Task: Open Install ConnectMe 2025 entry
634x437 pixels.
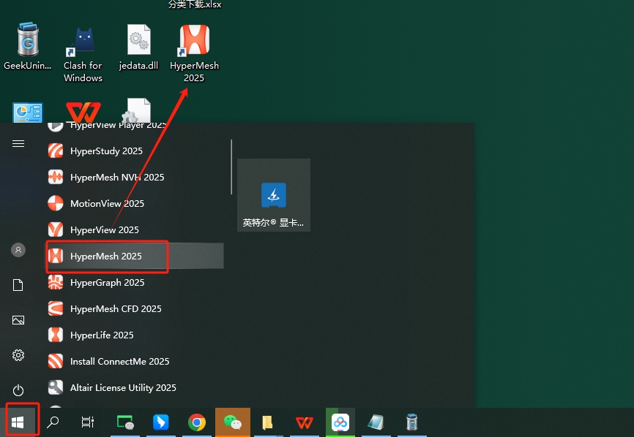Action: 134,361
